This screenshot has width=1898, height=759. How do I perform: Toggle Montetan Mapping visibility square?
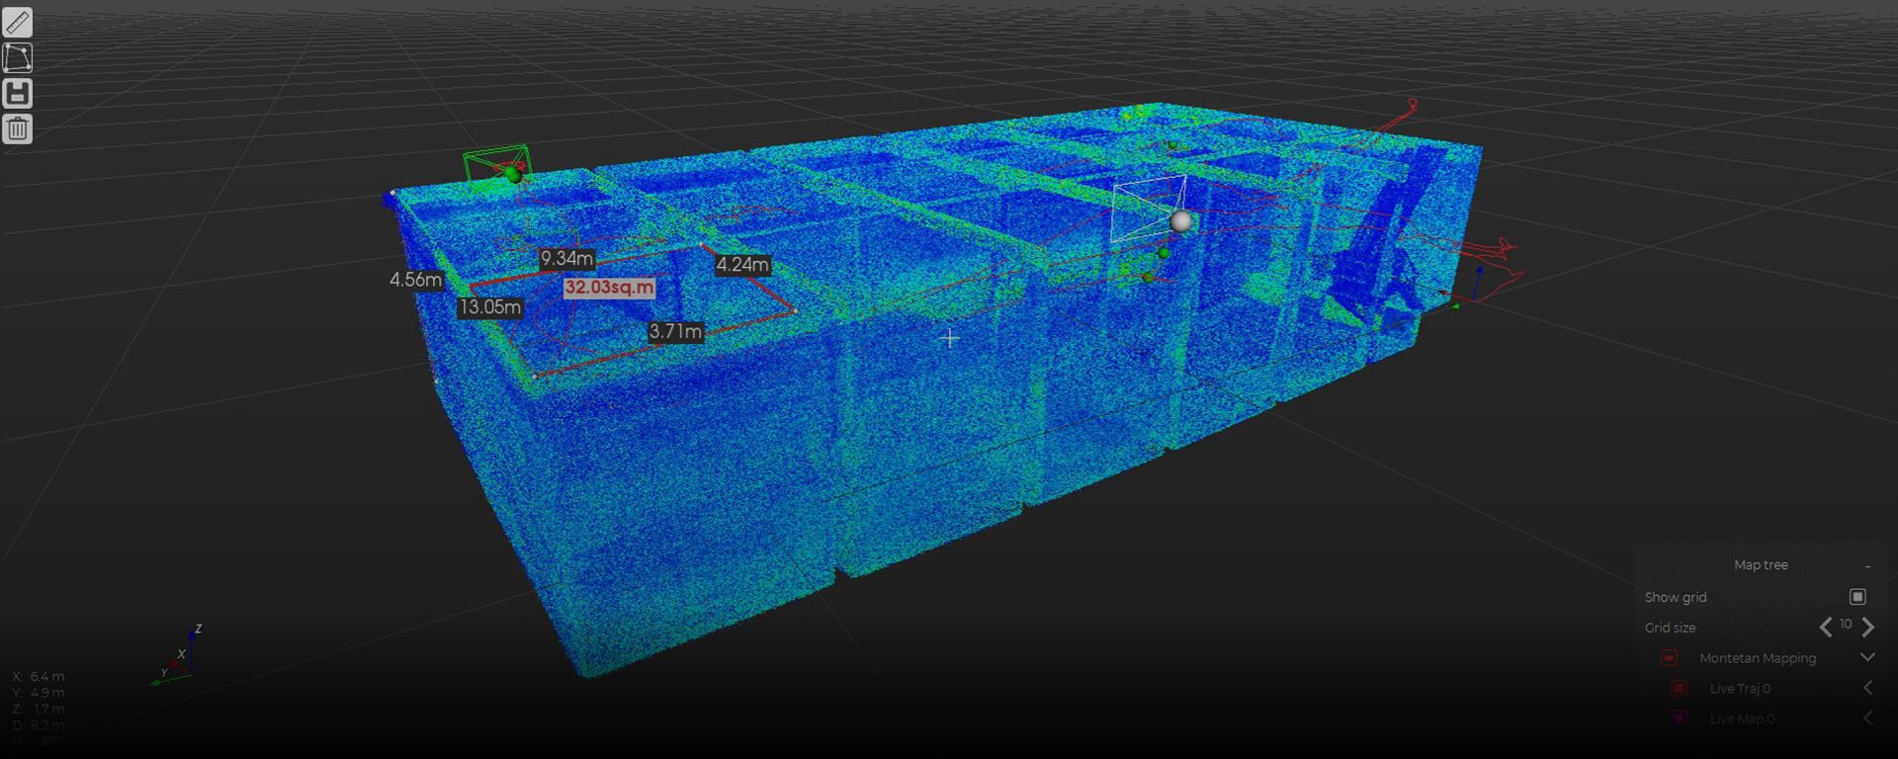(1669, 658)
